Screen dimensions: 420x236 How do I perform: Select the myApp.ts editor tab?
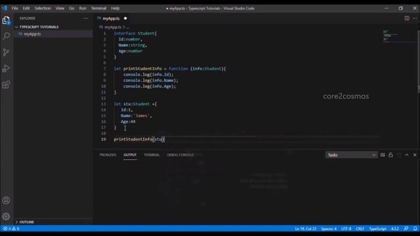coord(111,18)
